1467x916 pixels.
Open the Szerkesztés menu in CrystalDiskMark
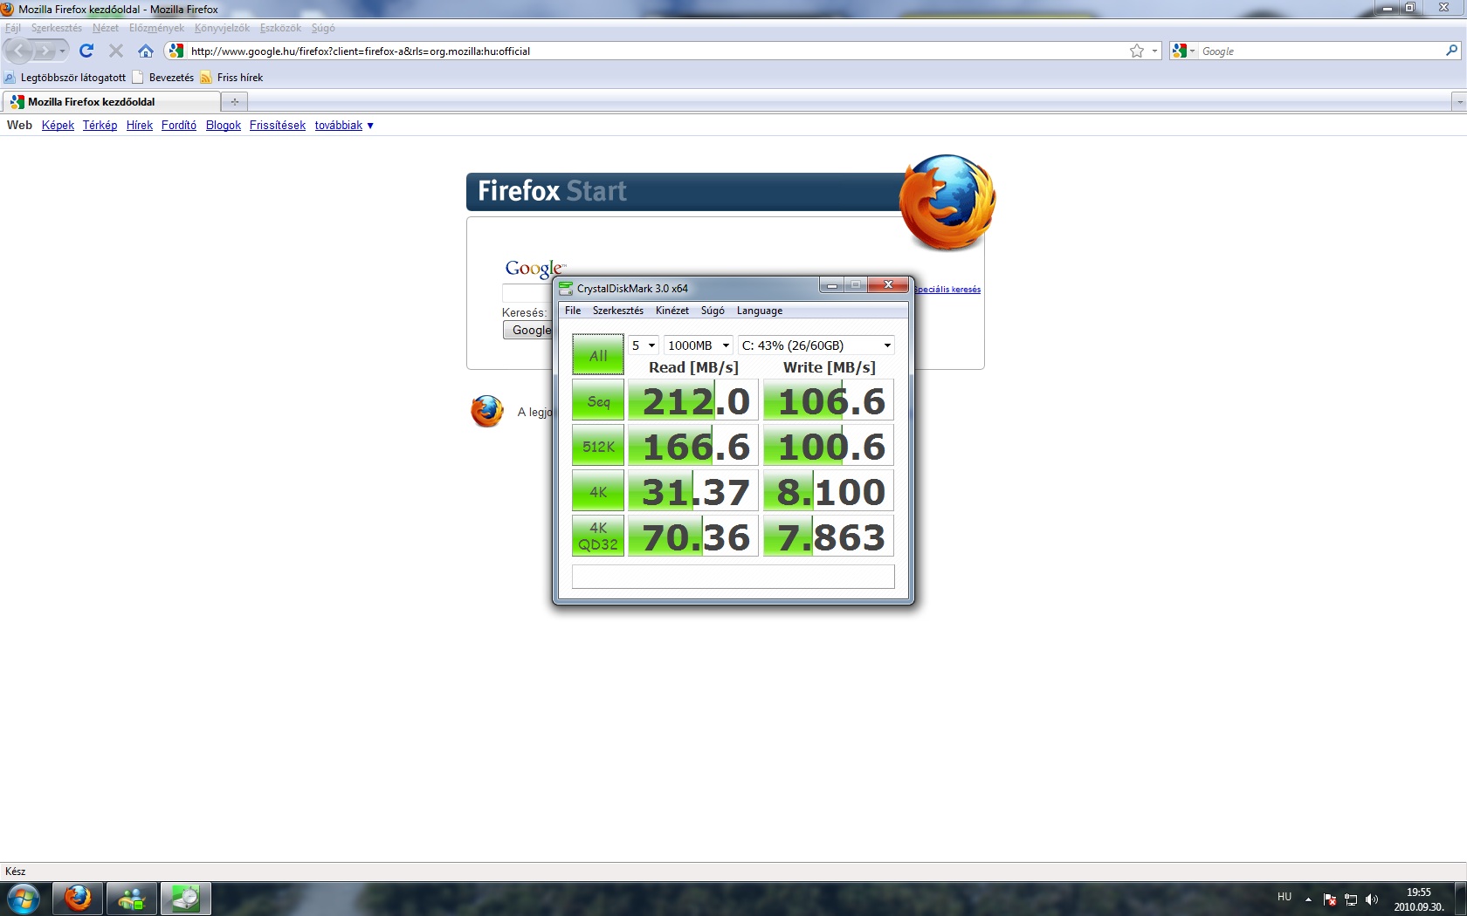618,311
